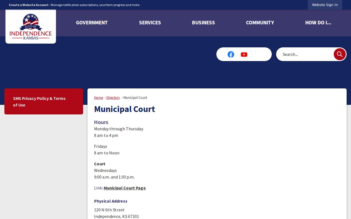Click the text "Wednesdays"

tap(105, 171)
